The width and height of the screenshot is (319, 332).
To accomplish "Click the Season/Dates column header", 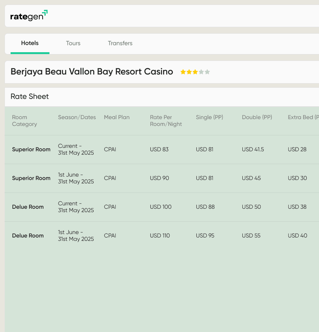I will [77, 117].
